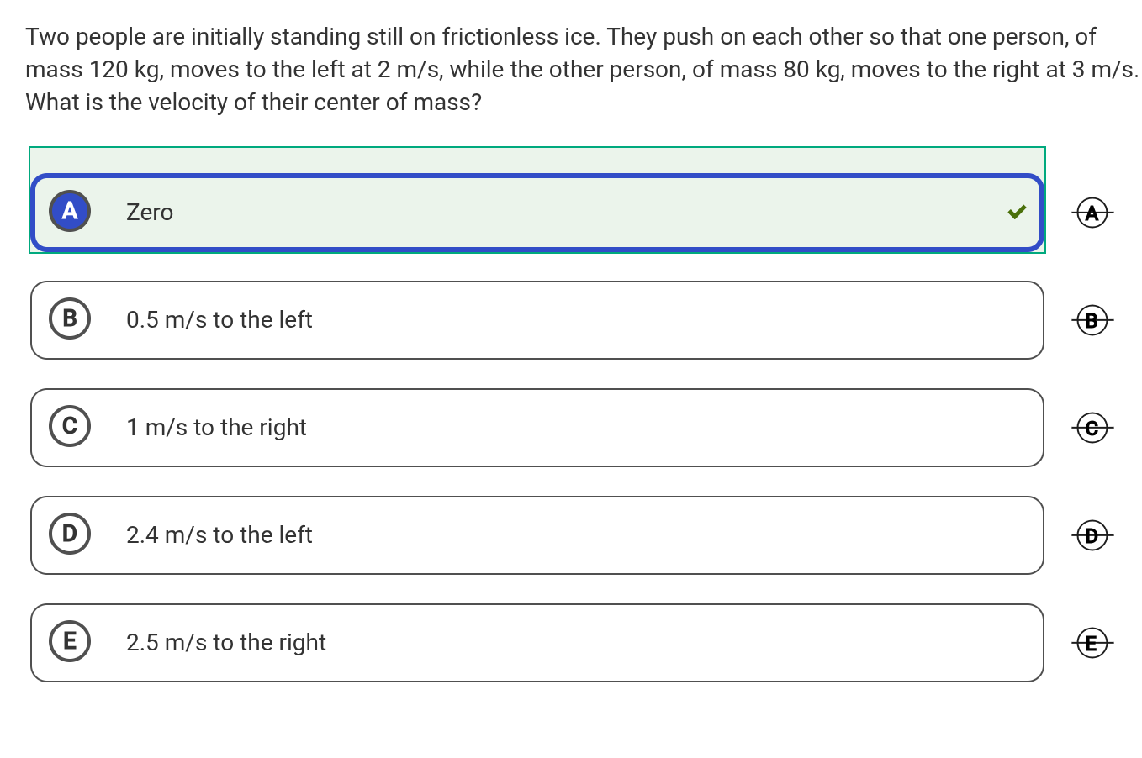Image resolution: width=1142 pixels, height=758 pixels.
Task: Choose the E letter circle
Action: 70,641
